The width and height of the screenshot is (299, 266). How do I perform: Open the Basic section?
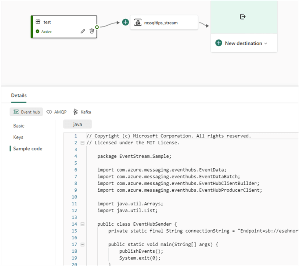click(x=19, y=126)
